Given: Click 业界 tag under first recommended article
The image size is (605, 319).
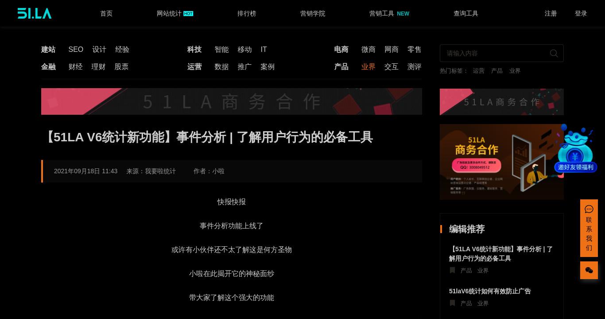Looking at the screenshot, I should (x=483, y=271).
